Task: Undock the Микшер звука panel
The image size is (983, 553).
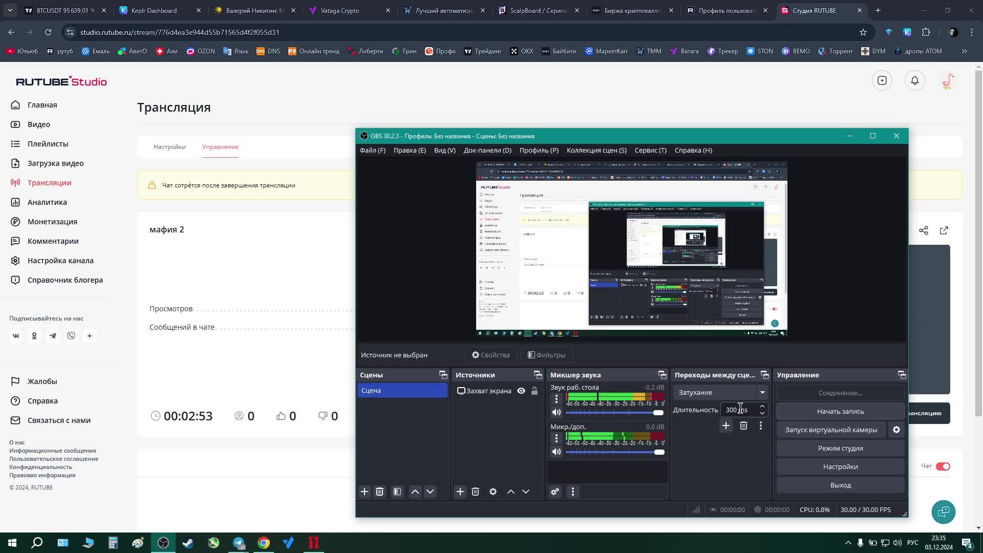Action: click(x=662, y=375)
